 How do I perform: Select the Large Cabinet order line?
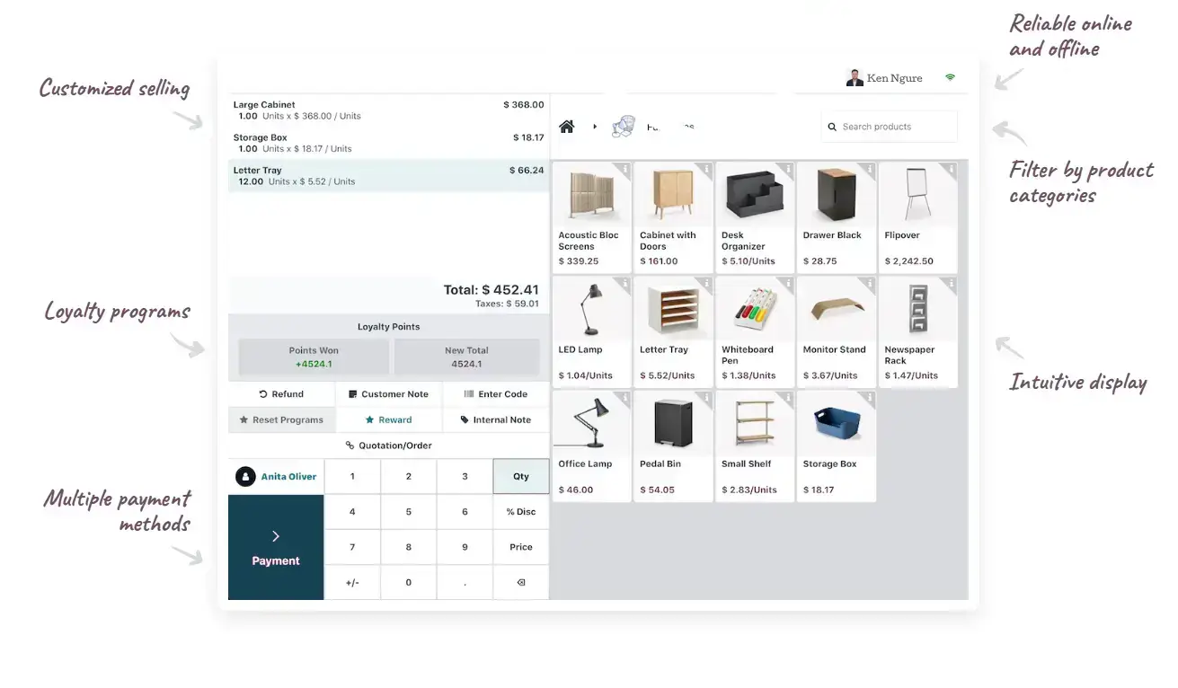click(x=388, y=110)
